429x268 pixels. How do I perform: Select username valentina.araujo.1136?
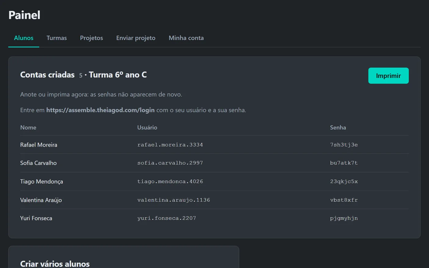tap(174, 200)
